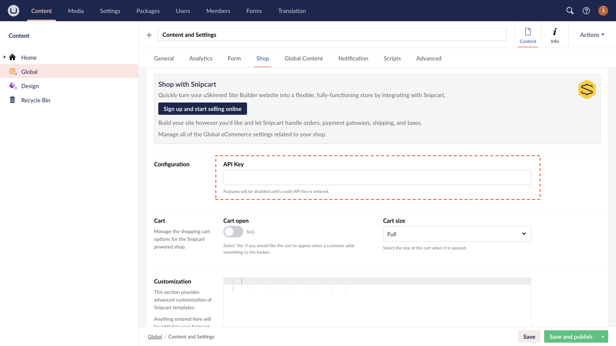Expand the Home tree node
Image resolution: width=616 pixels, height=346 pixels.
coord(4,57)
